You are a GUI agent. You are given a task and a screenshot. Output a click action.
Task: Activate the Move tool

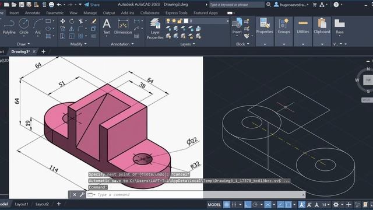[x=62, y=21]
